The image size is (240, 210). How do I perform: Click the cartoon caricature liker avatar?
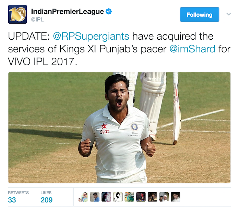pyautogui.click(x=83, y=197)
